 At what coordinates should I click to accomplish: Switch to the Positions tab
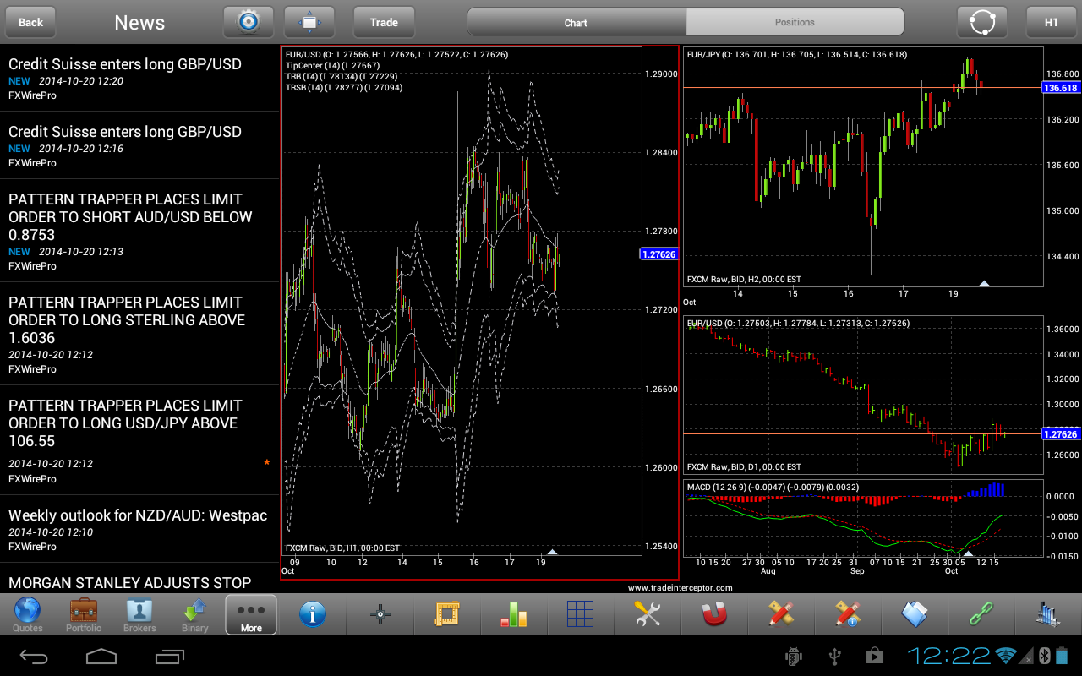coord(795,22)
